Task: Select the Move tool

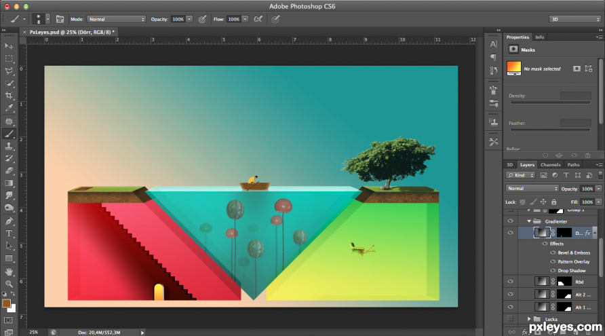Action: coord(9,46)
